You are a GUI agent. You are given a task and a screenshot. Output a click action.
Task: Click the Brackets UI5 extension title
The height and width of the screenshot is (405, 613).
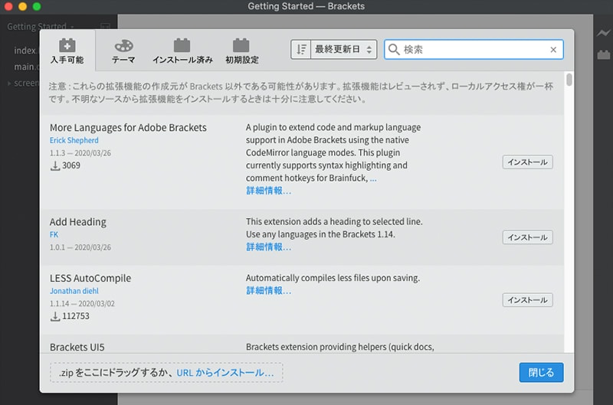[x=77, y=348]
